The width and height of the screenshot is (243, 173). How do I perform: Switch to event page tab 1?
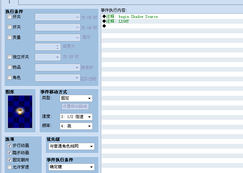[10, 2]
